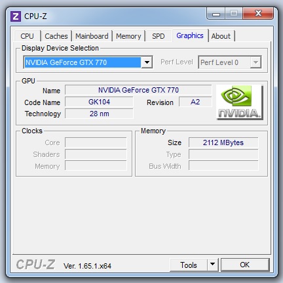Viewport: 283px width, 283px height.
Task: Open the Tools dropdown arrow
Action: [212, 265]
